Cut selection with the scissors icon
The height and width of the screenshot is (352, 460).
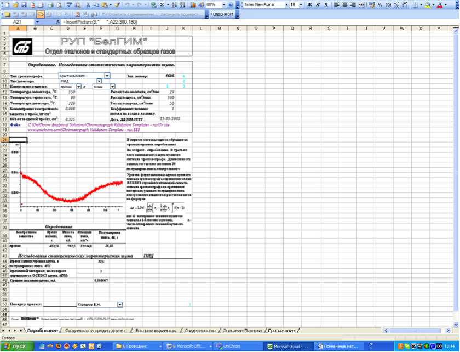point(88,5)
